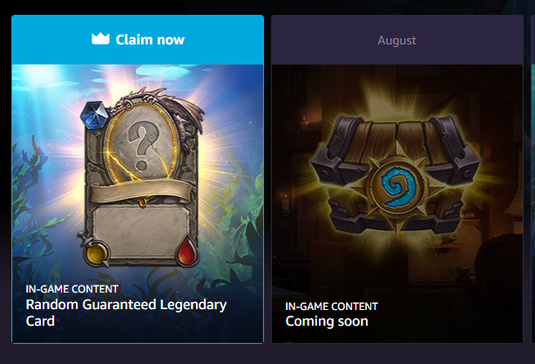Click the card's blank name banner ribbon
This screenshot has width=535, height=364.
142,192
